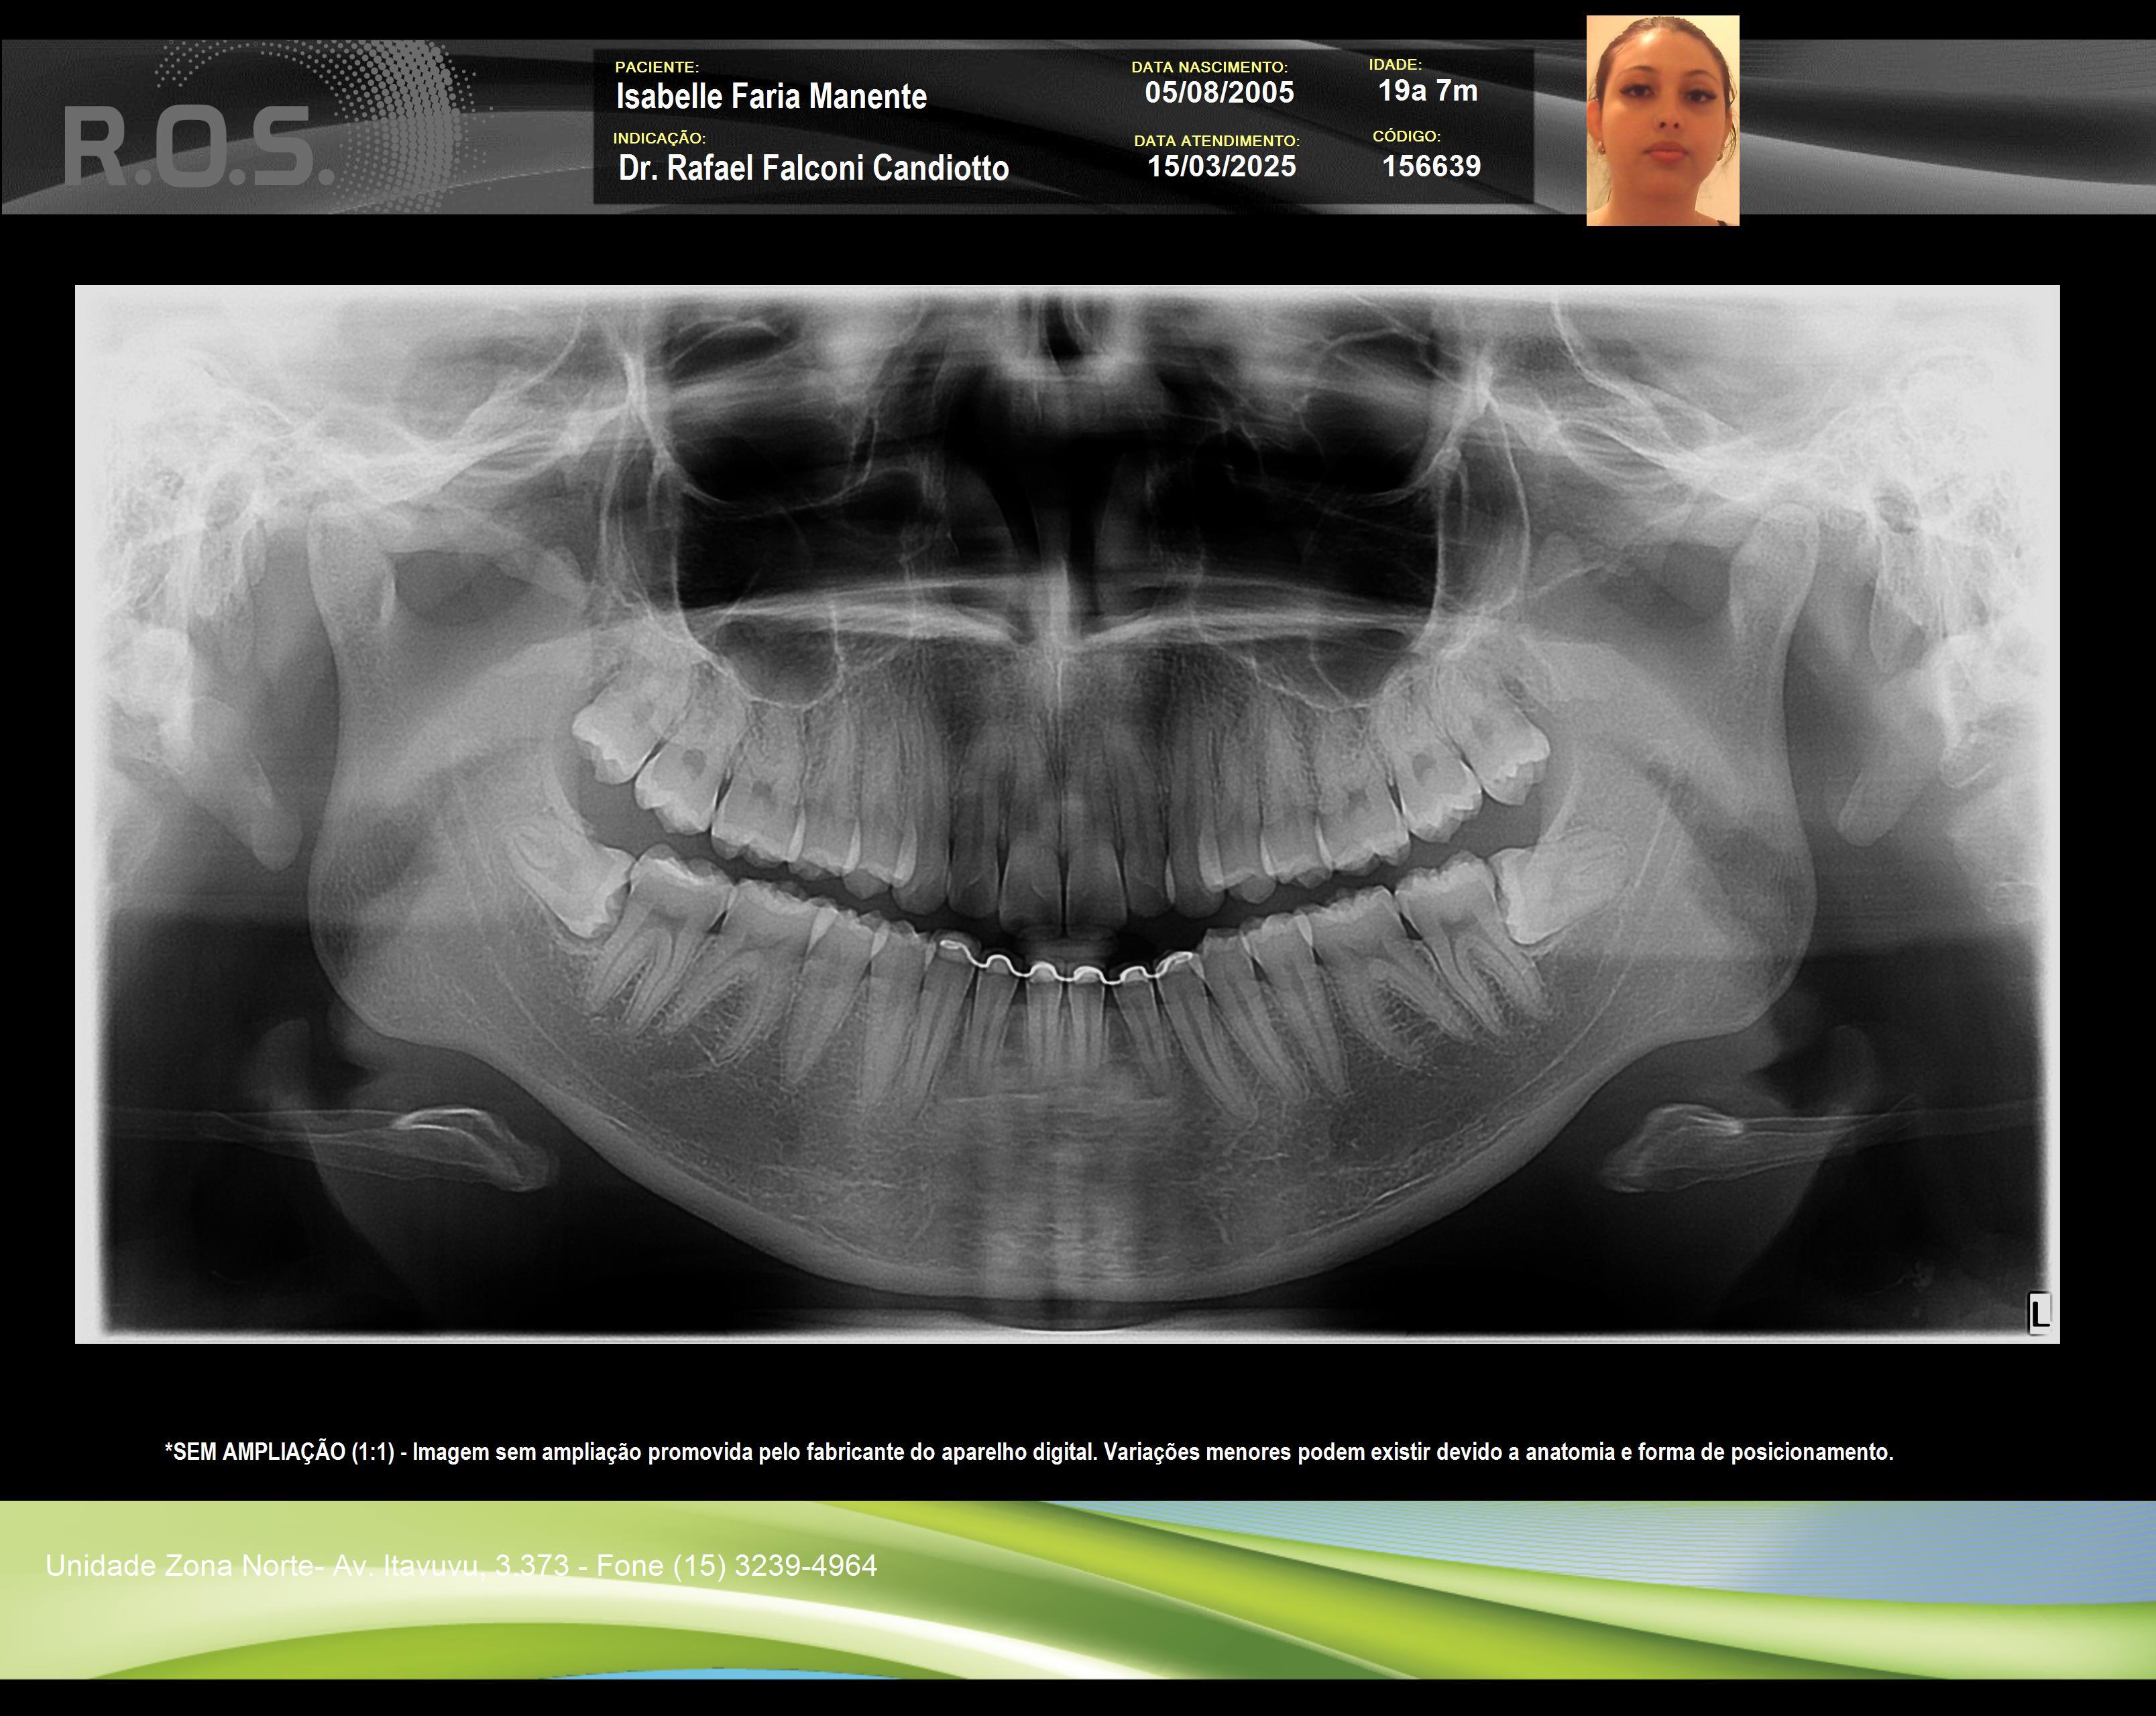Click patient code 156639
Viewport: 2156px width, 1716px height.
pos(1431,166)
